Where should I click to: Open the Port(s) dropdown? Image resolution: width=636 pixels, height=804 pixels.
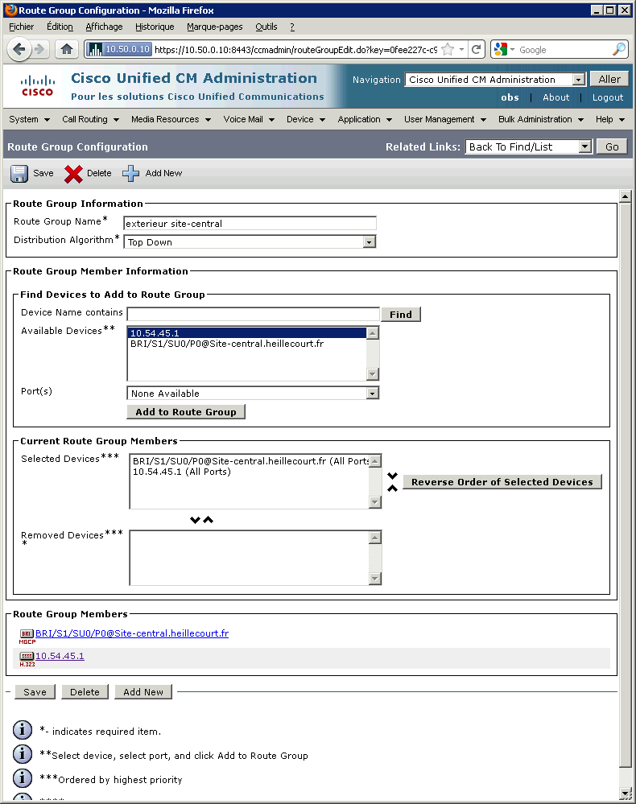tap(253, 394)
